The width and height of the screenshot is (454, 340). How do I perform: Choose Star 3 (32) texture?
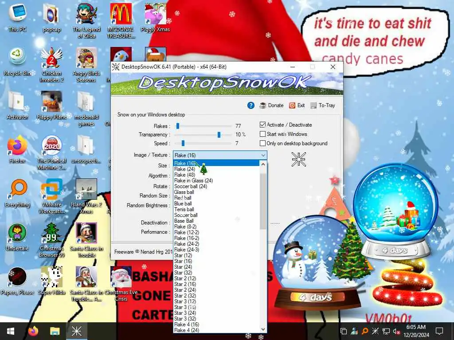tap(216, 319)
